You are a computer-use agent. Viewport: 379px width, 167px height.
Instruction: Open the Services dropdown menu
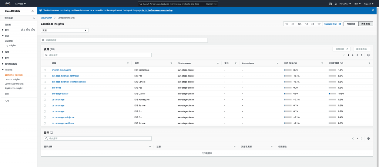point(21,4)
